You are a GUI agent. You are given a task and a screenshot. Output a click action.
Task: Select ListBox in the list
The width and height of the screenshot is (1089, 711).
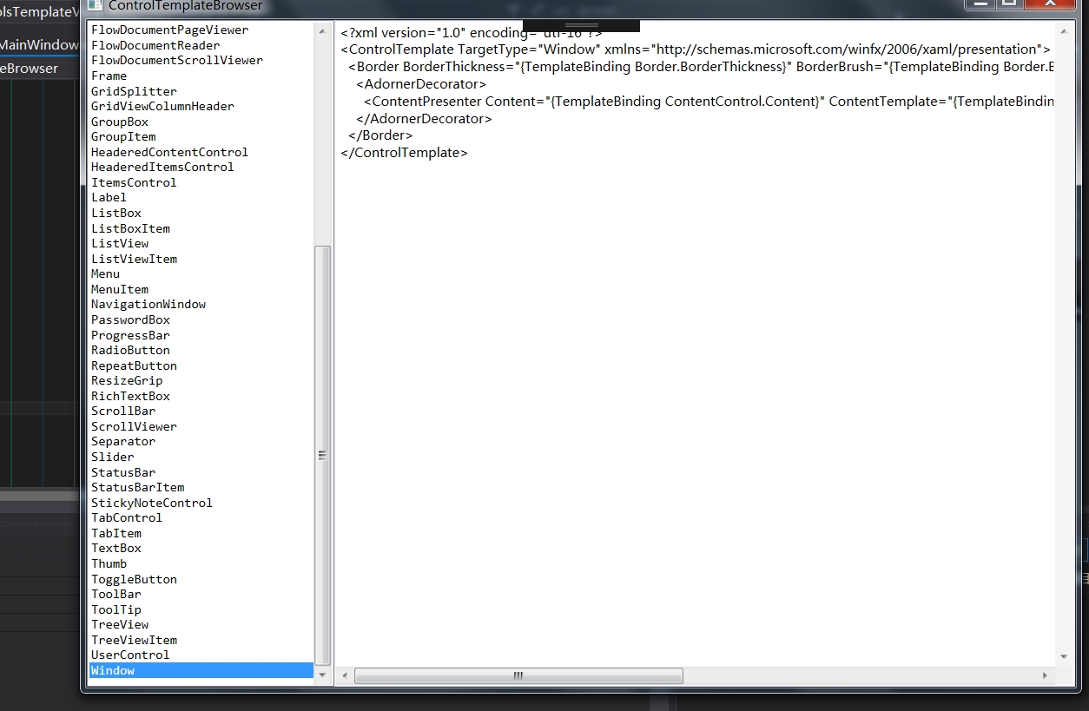pos(201,213)
